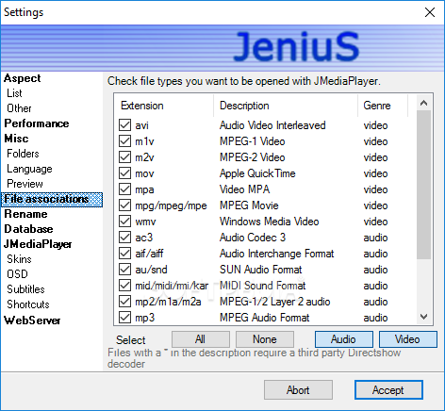Click the 'SUN Audio Format' description

261,270
